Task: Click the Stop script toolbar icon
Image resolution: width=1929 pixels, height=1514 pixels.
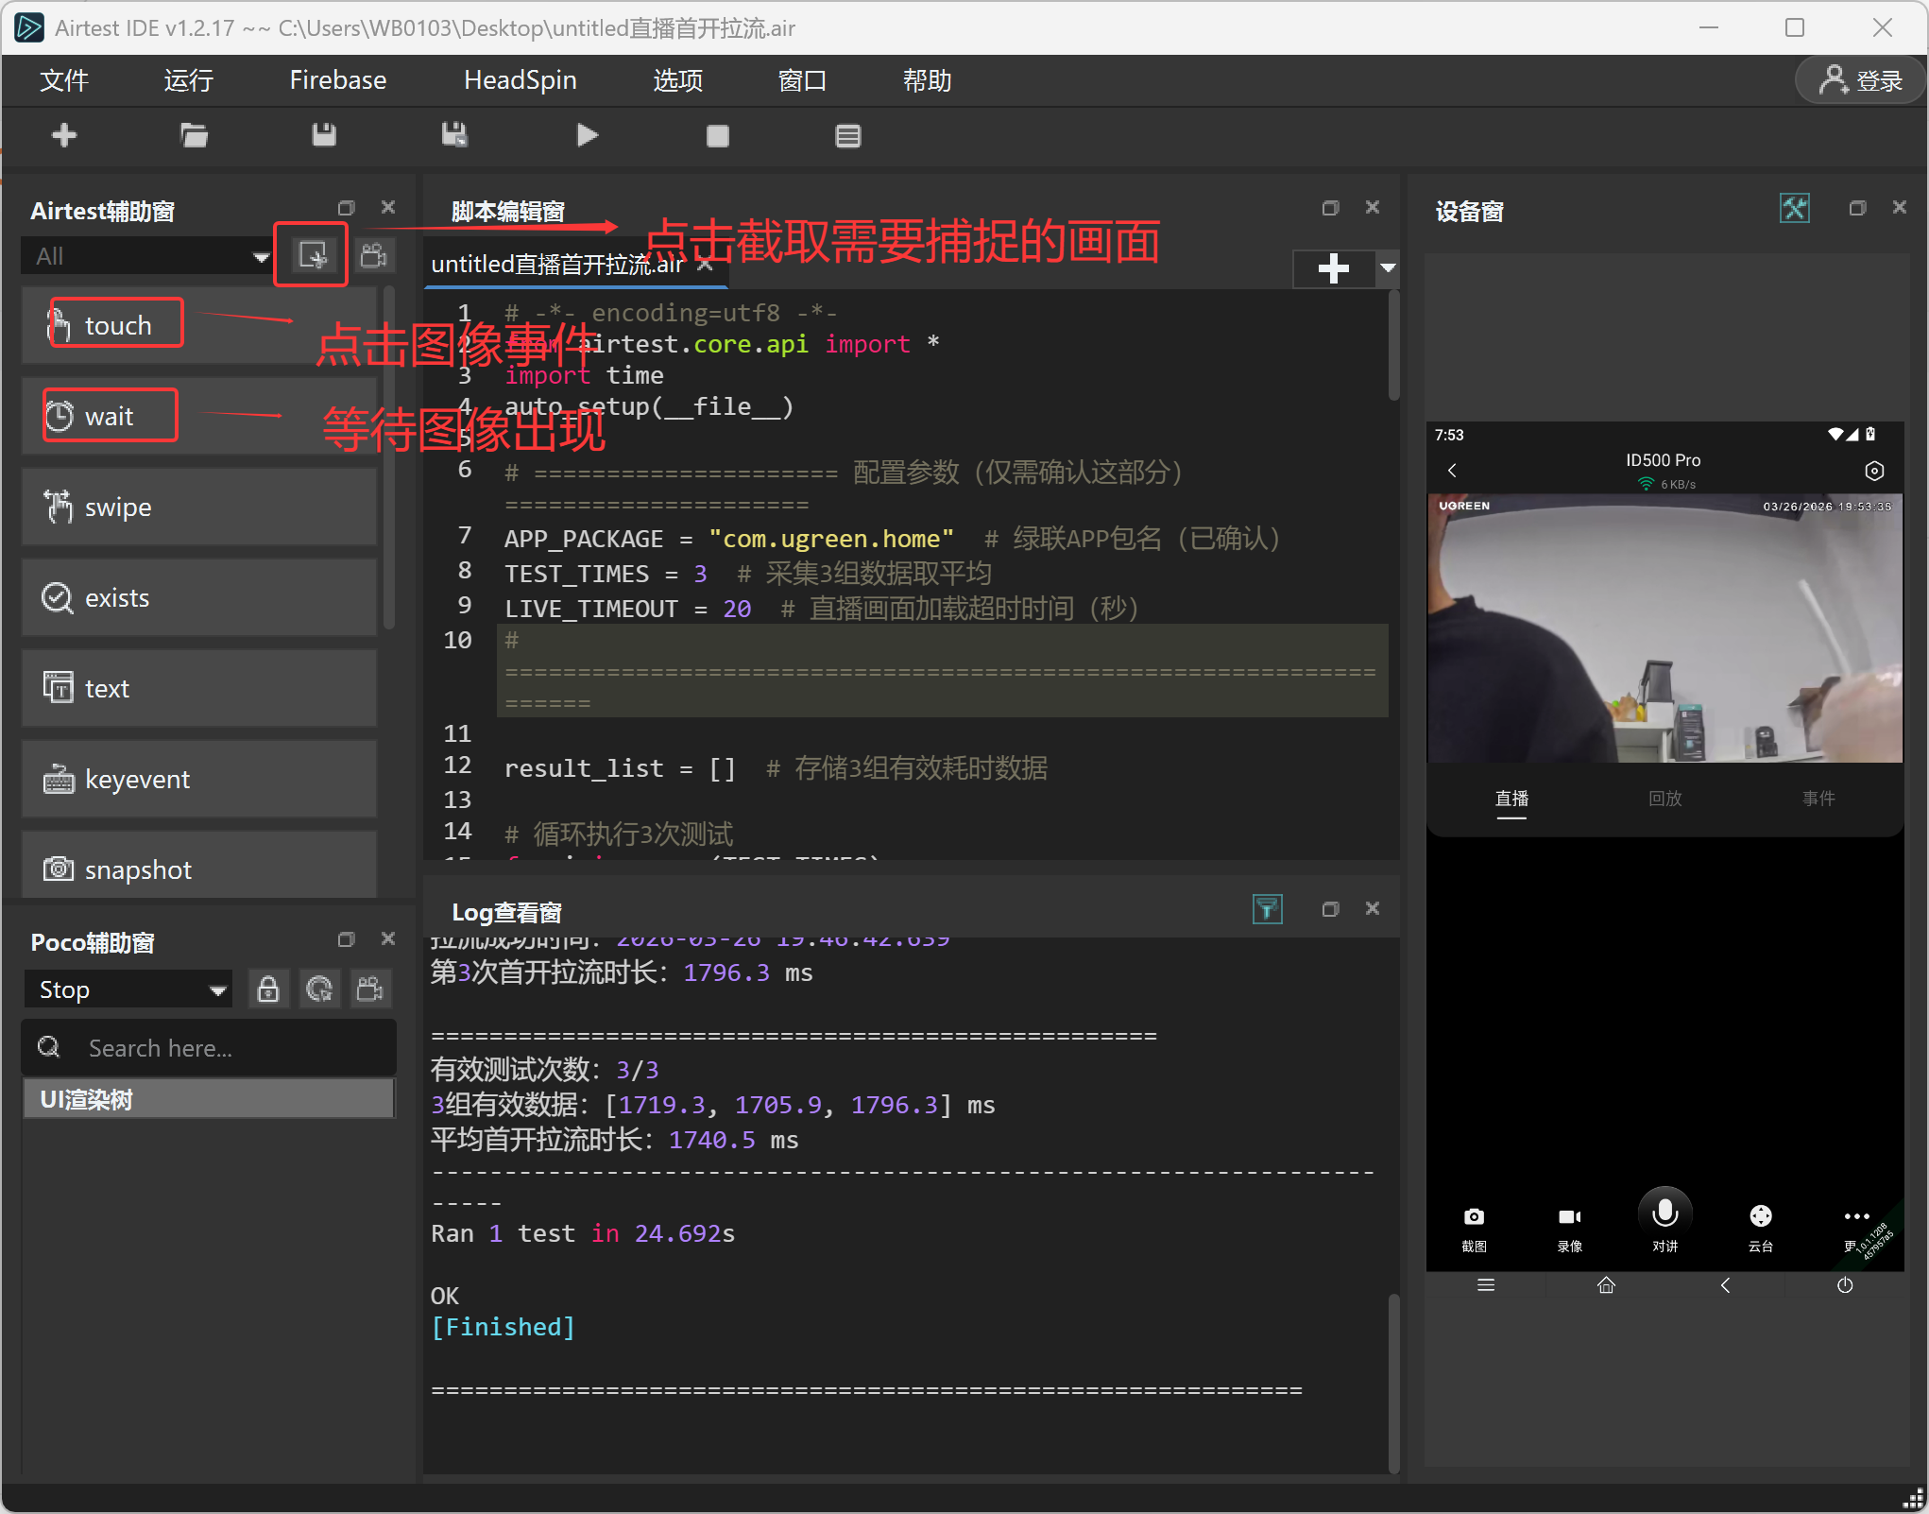Action: click(717, 136)
